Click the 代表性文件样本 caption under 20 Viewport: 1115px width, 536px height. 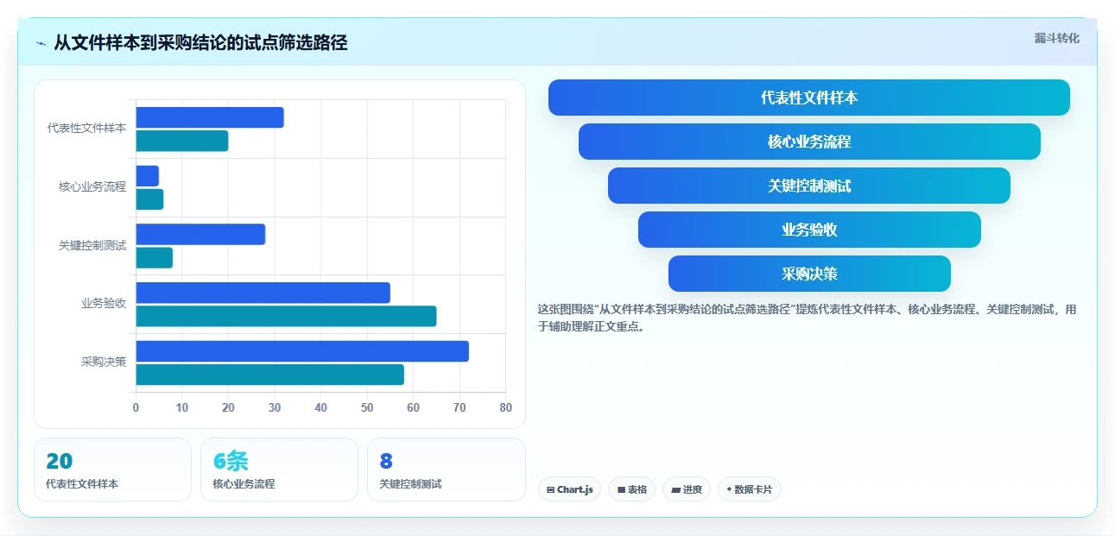click(x=82, y=484)
